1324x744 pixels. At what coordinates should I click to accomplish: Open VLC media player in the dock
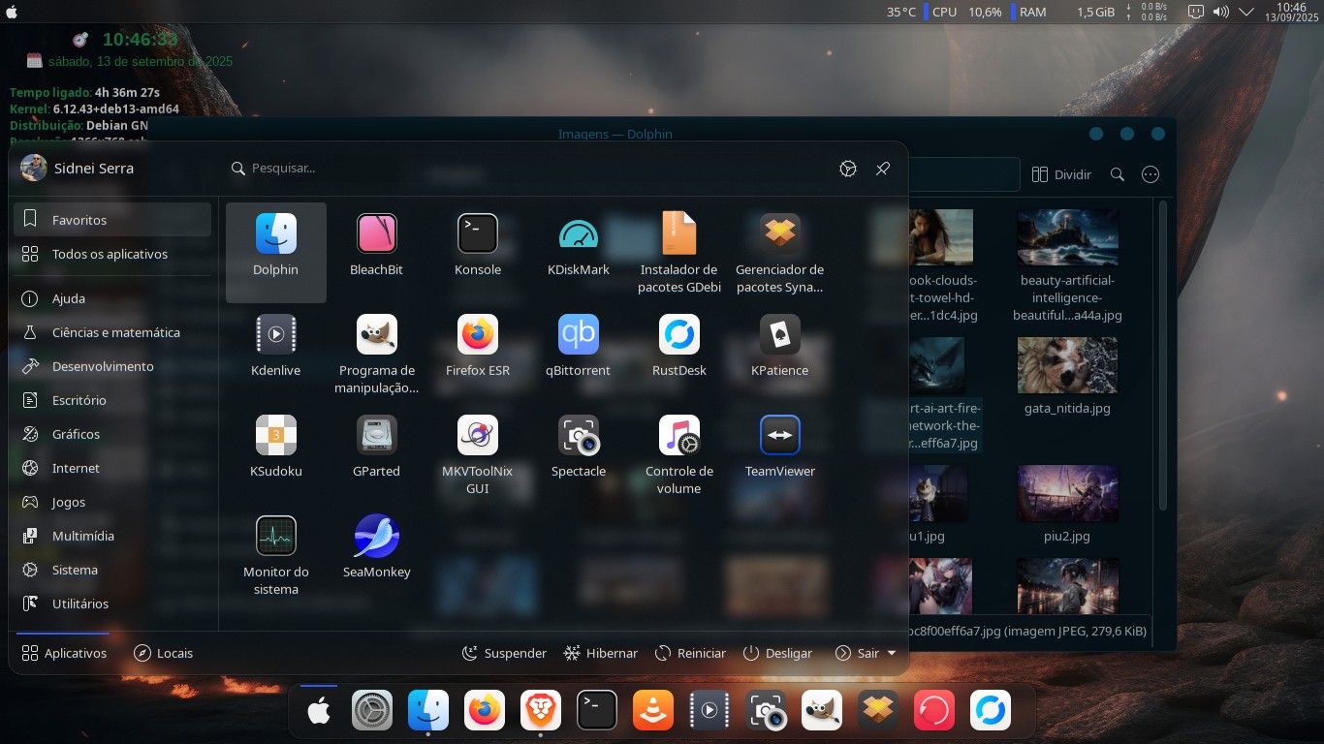tap(653, 711)
